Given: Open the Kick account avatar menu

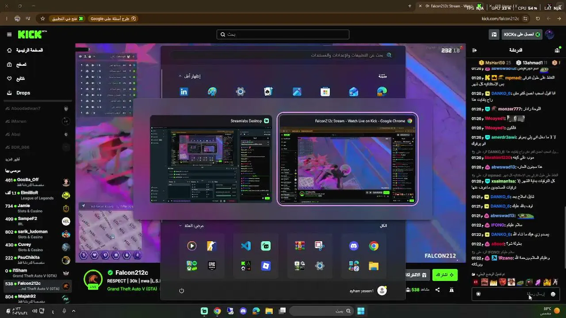Looking at the screenshot, I should tap(550, 34).
